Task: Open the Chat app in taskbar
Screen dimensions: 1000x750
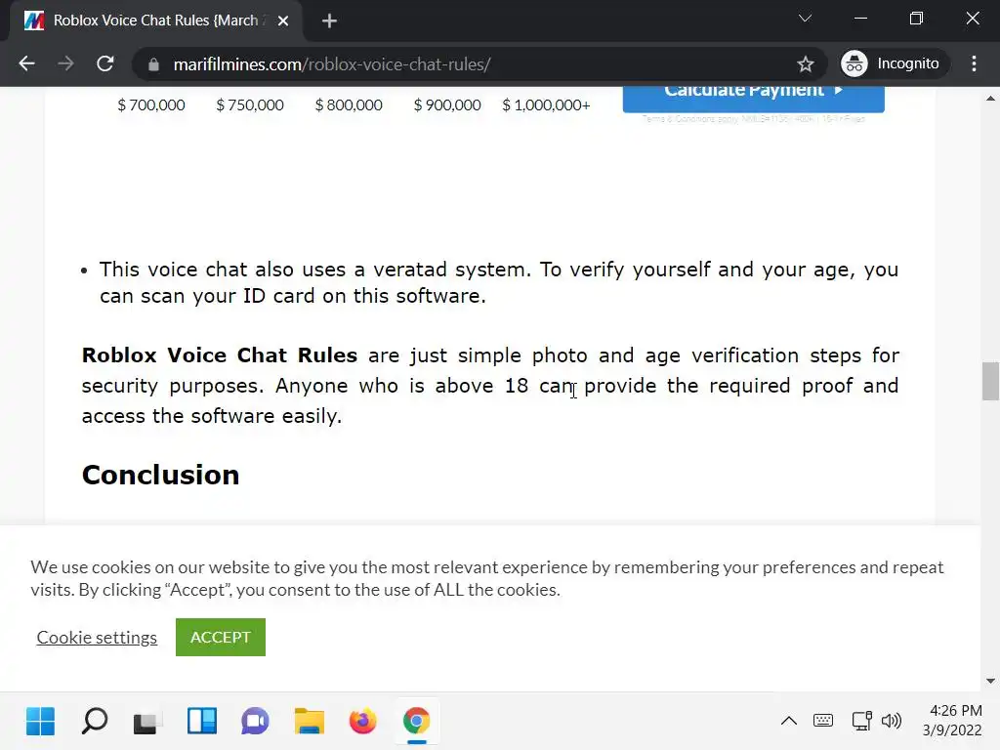Action: pos(255,722)
